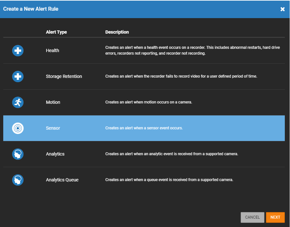290x227 pixels.
Task: Click the Alert Type column header
Action: point(56,32)
